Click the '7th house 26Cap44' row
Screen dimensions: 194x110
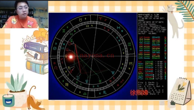click(x=153, y=49)
